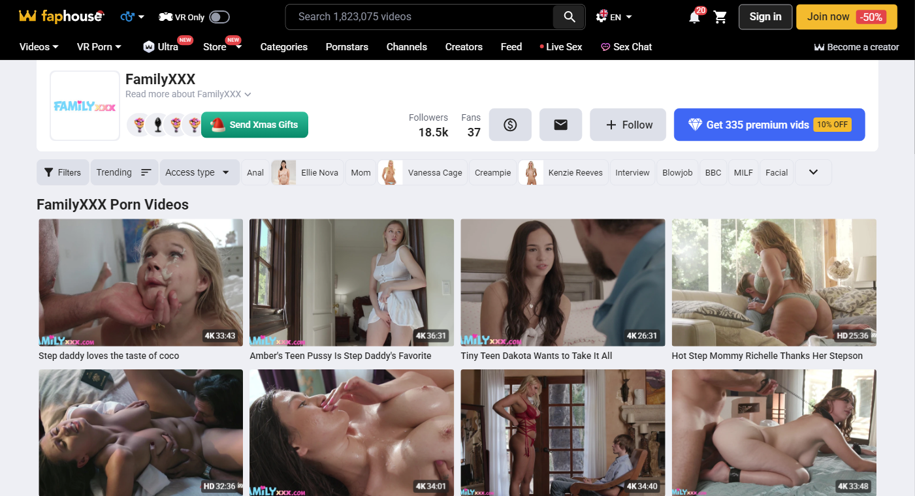Select the Mom tag
The width and height of the screenshot is (915, 496).
point(361,172)
